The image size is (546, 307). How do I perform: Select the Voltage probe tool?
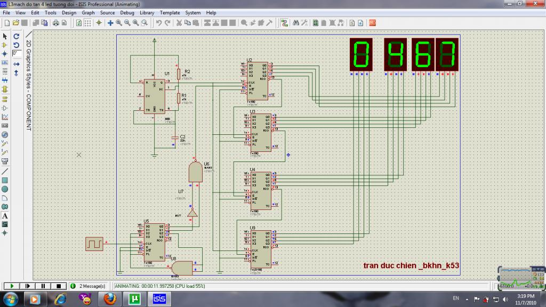click(x=5, y=143)
